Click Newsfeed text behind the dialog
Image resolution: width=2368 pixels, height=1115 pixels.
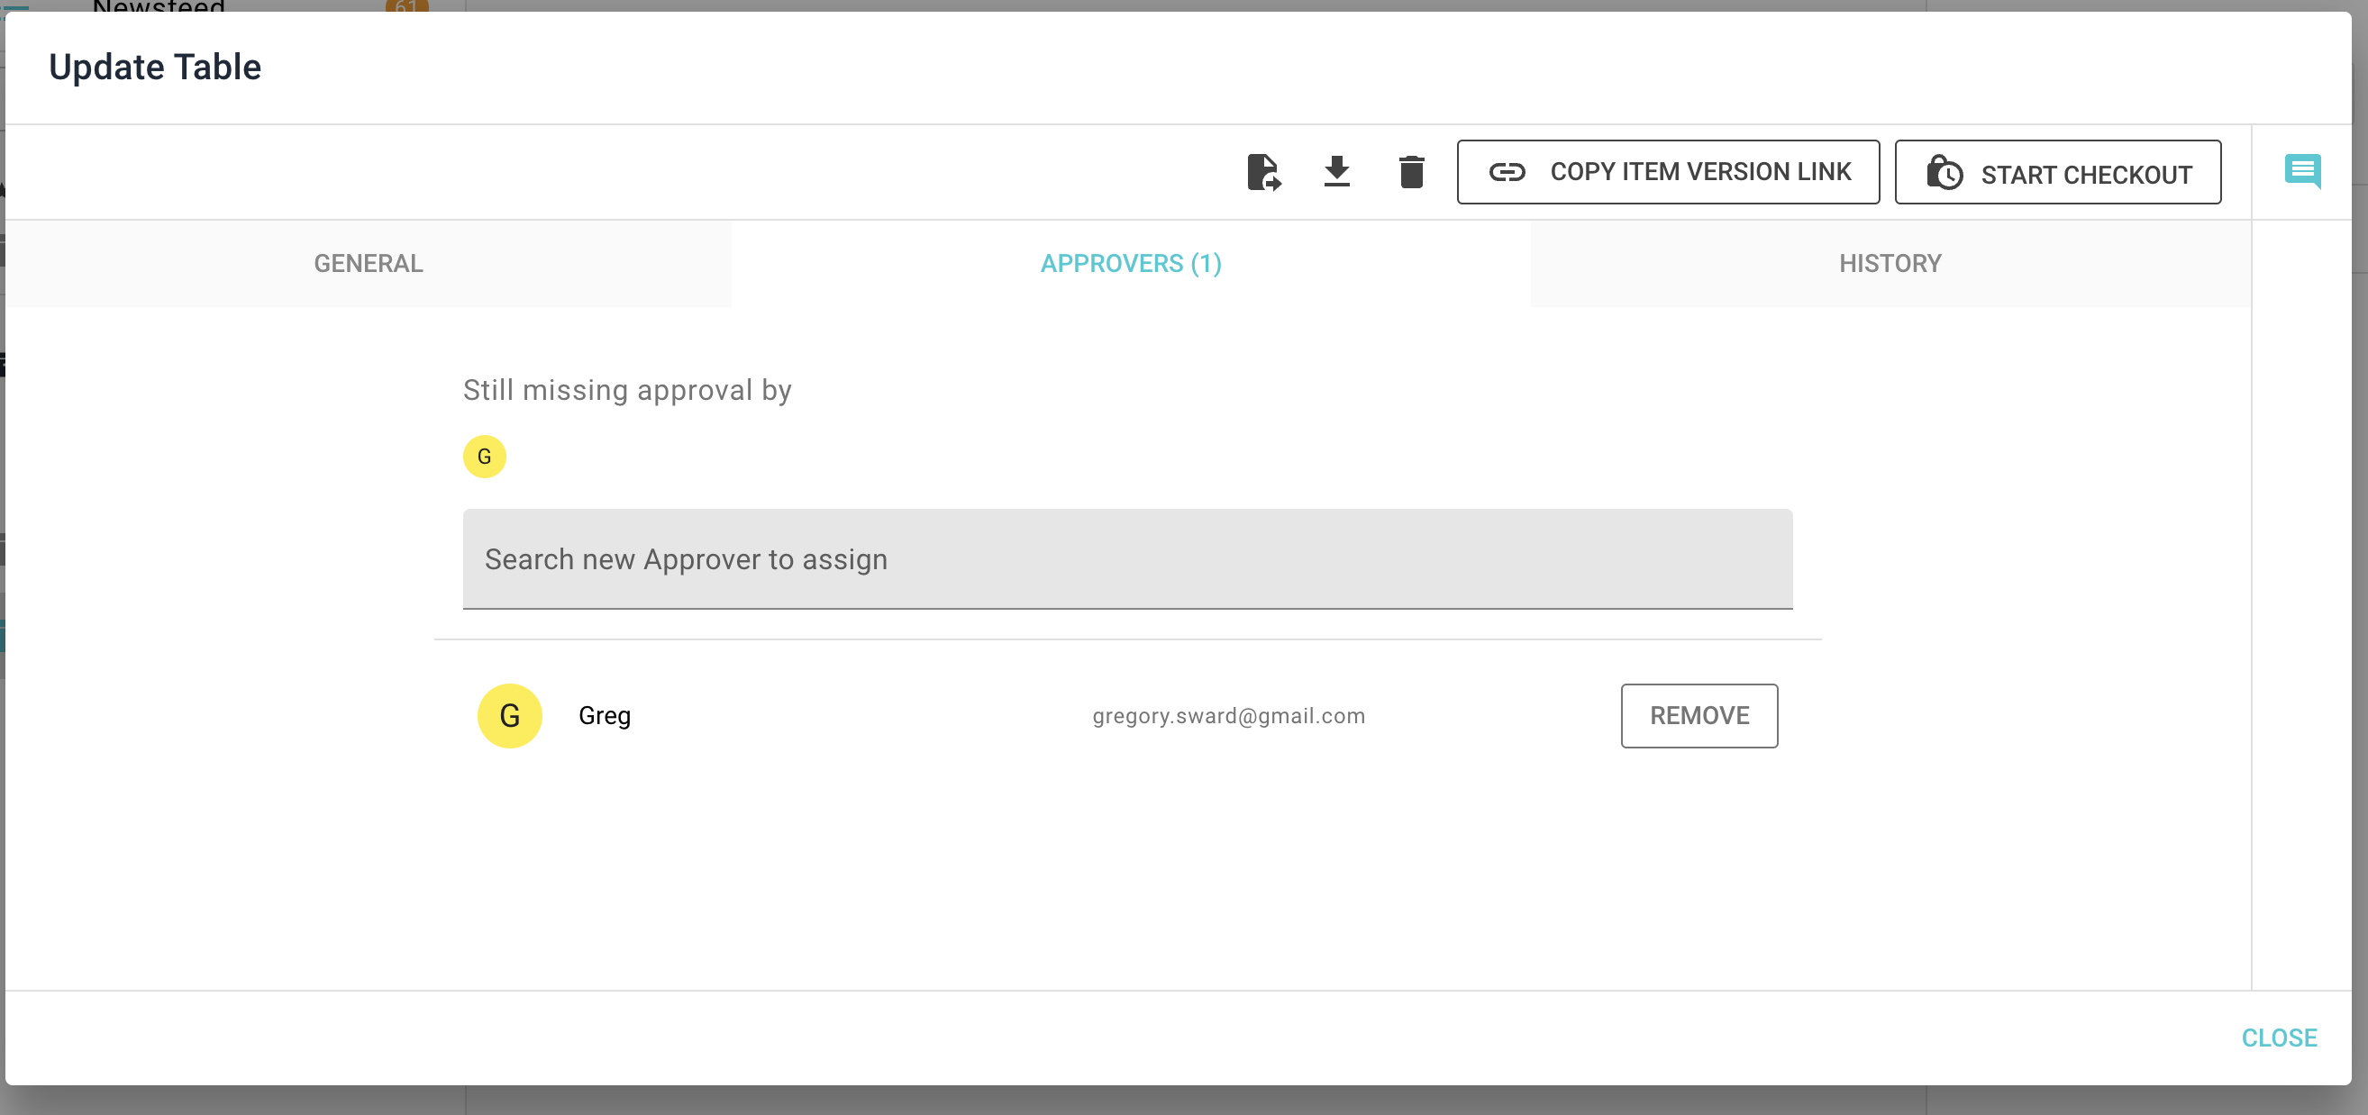point(158,5)
